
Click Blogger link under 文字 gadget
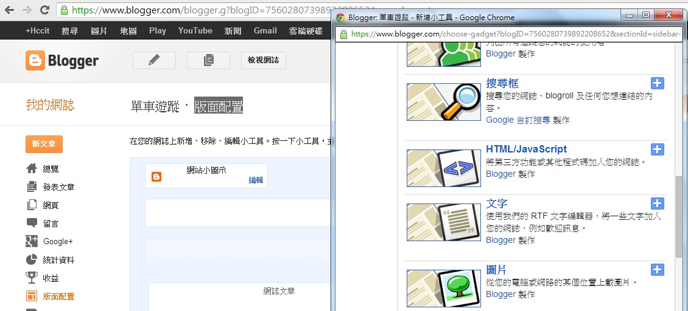(500, 240)
